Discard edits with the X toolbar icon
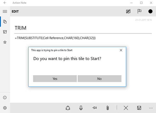 [126, 108]
